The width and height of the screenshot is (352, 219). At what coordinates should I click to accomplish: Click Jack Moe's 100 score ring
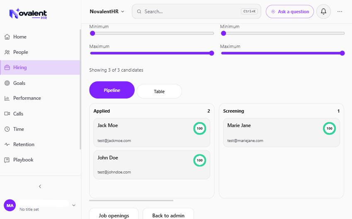click(199, 128)
